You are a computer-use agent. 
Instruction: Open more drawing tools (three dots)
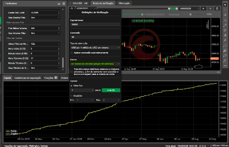click(225, 66)
